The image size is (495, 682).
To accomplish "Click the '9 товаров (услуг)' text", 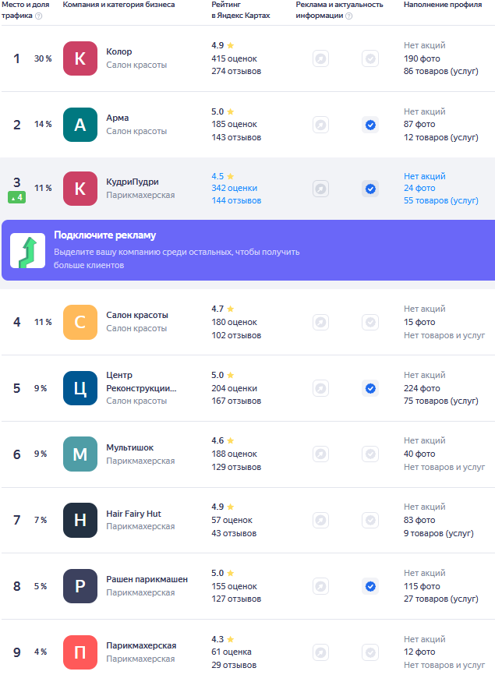I will [438, 533].
